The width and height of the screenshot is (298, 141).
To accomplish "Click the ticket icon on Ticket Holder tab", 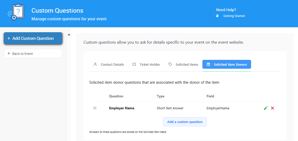I will [134, 64].
